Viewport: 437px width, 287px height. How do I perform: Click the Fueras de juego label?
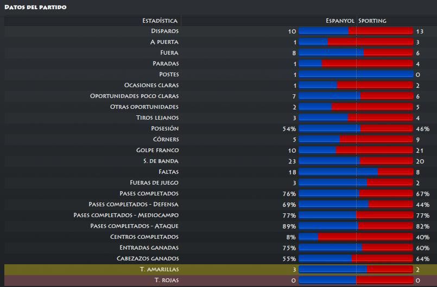(154, 182)
